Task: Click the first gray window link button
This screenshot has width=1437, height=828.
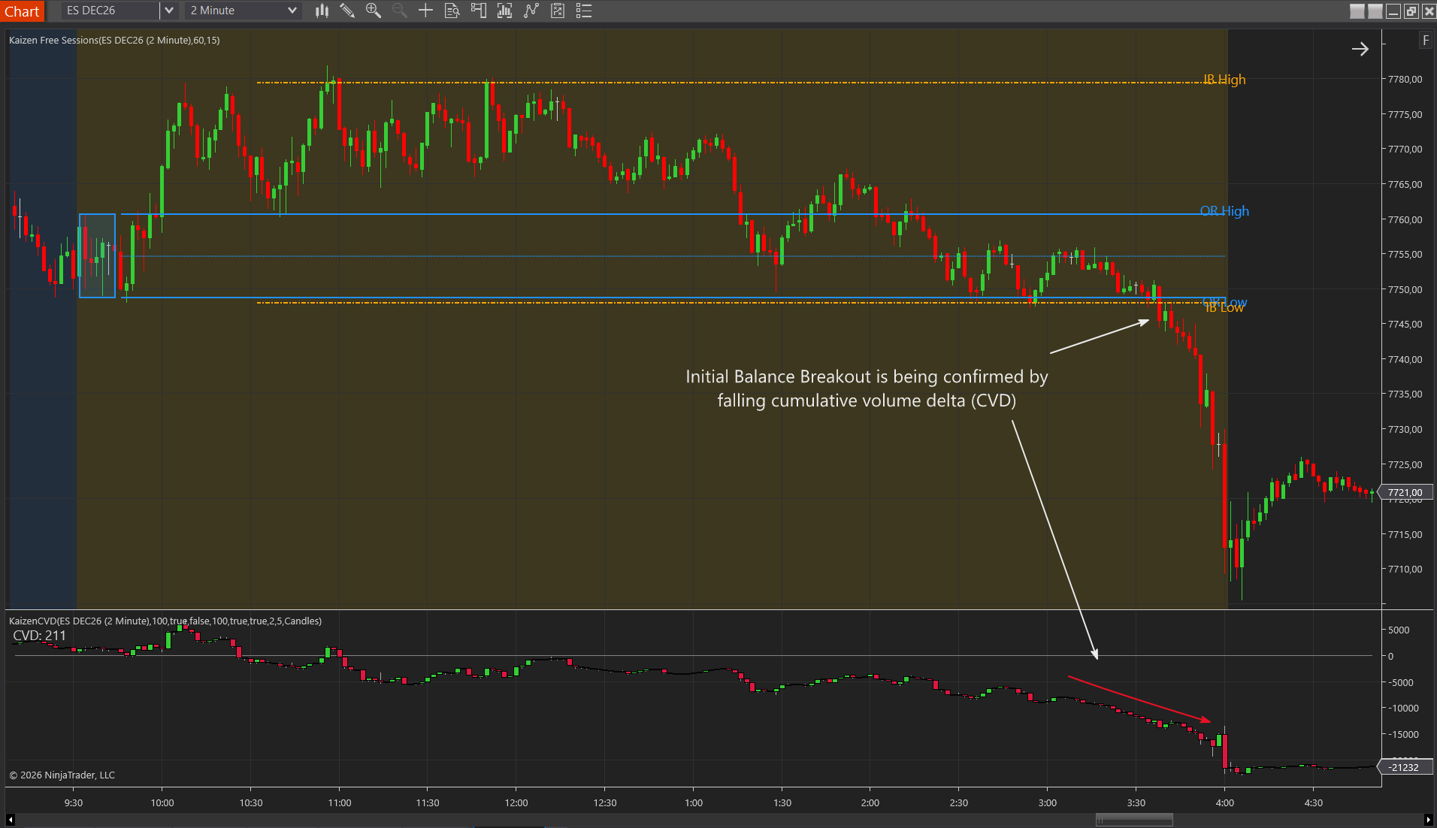Action: coord(1357,11)
